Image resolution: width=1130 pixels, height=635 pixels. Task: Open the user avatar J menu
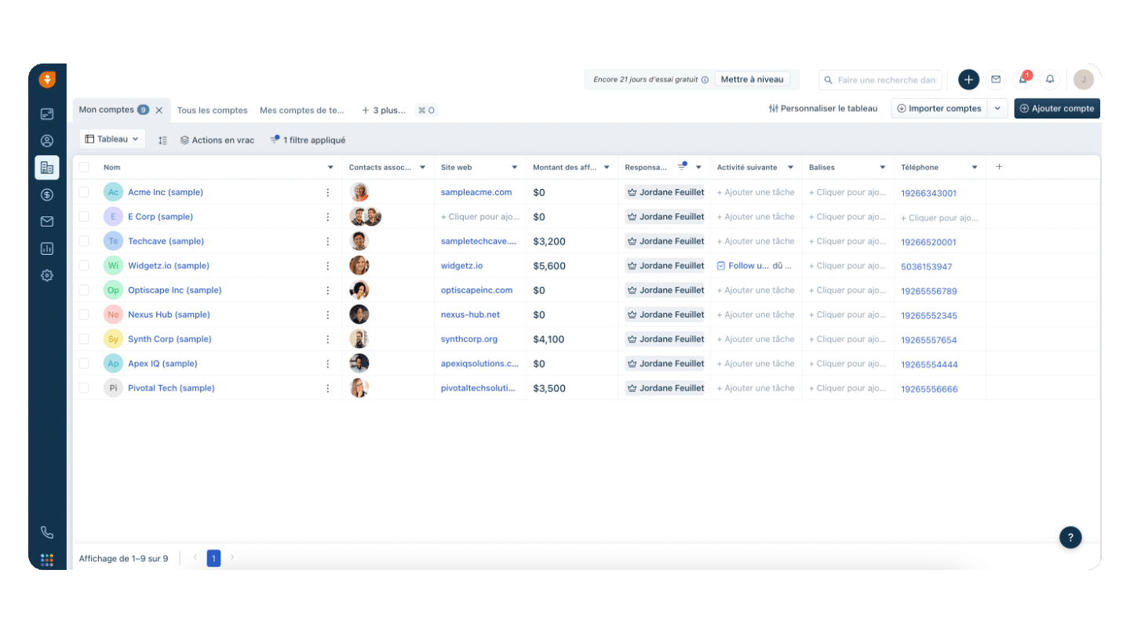tap(1084, 79)
